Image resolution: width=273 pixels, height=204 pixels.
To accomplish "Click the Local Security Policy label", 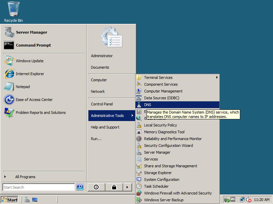I will [160, 125].
